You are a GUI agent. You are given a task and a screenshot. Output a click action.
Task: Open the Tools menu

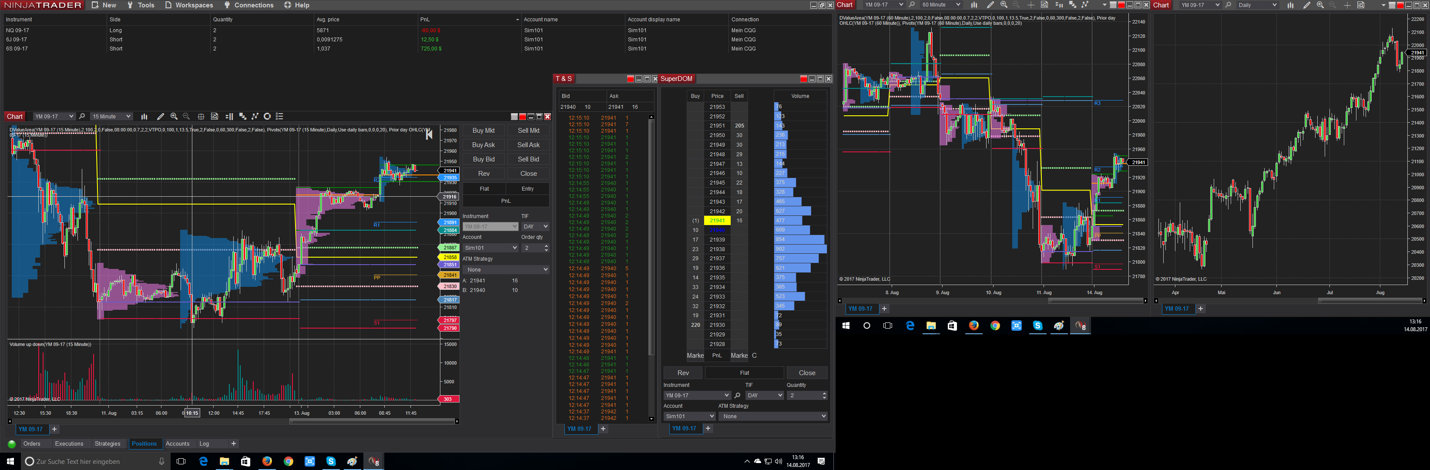(141, 5)
